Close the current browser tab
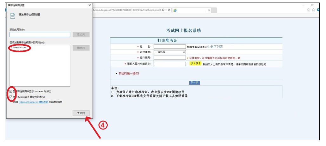 [209, 10]
